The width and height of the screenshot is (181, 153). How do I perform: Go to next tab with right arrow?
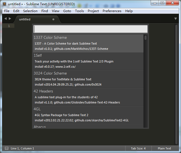click(x=10, y=18)
